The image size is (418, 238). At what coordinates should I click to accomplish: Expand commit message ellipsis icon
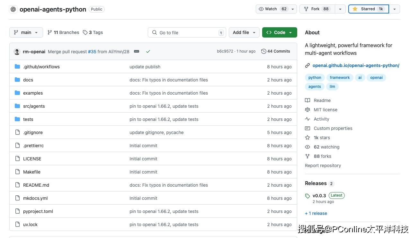[x=137, y=51]
